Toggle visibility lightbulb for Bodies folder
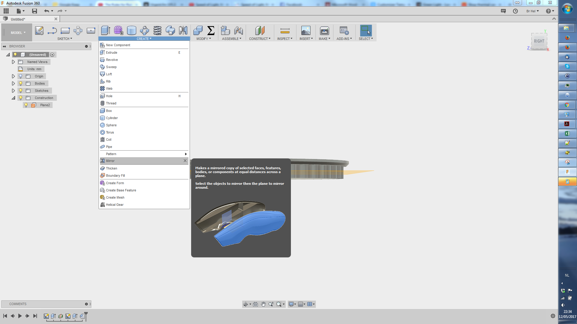577x324 pixels. point(21,83)
